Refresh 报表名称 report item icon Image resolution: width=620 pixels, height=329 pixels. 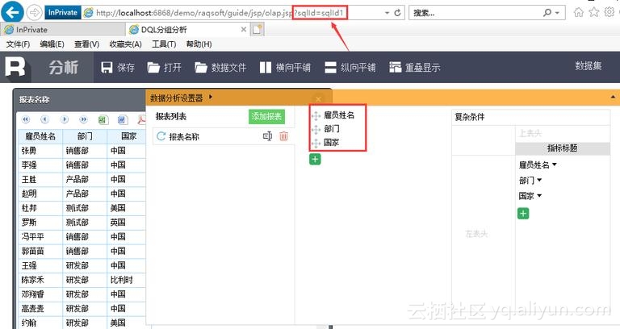[161, 136]
